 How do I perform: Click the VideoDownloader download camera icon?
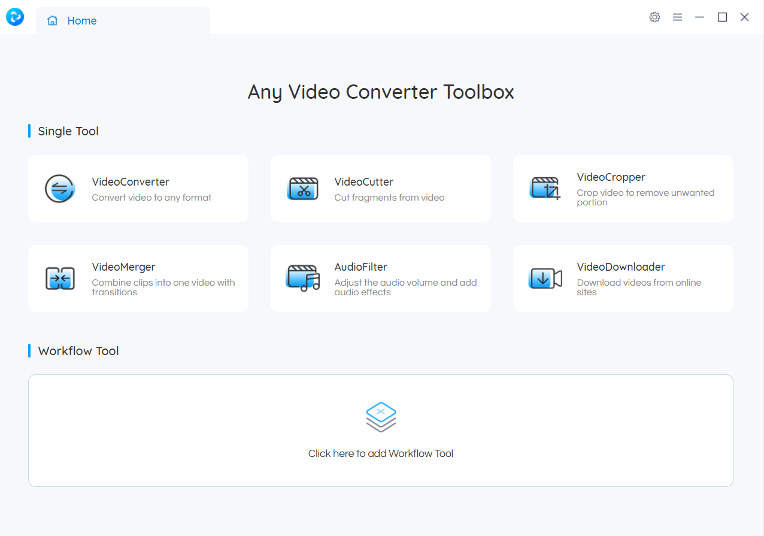pos(545,278)
